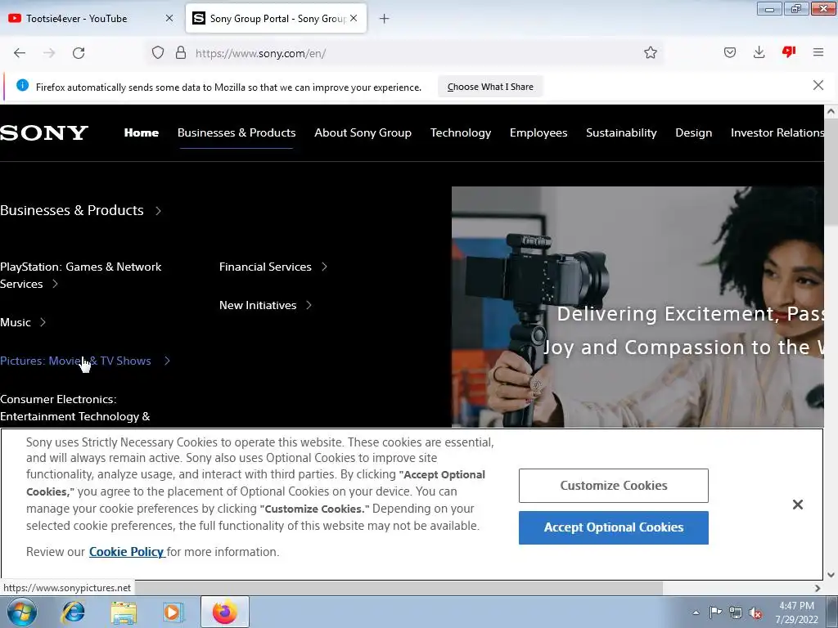Click chevron beside New Initiatives
This screenshot has width=838, height=628.
309,305
